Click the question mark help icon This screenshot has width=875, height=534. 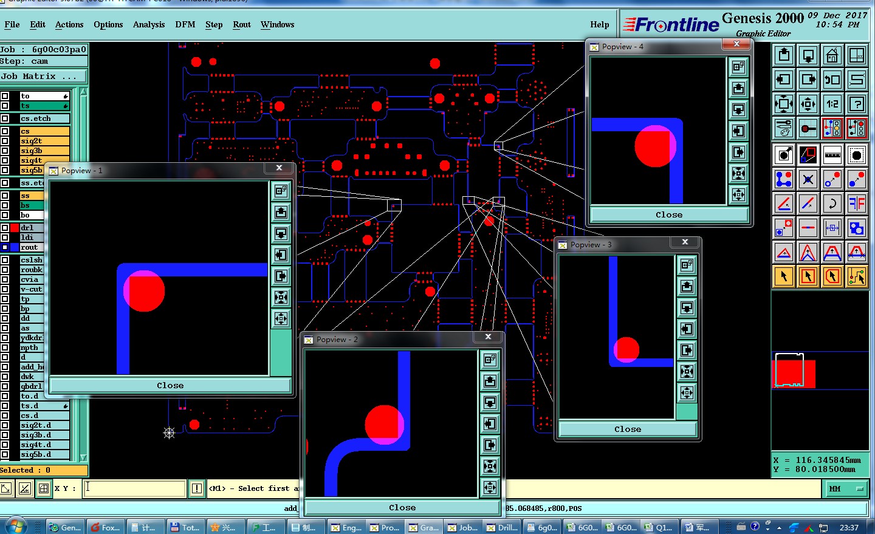pos(857,104)
